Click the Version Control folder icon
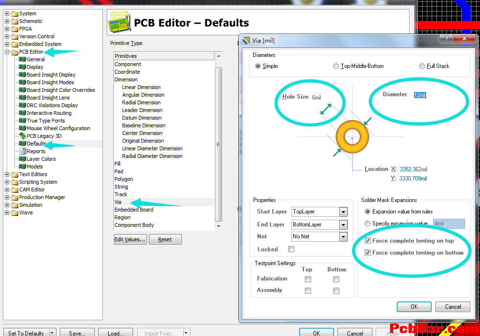Viewport: 480px width, 336px height. 15,37
